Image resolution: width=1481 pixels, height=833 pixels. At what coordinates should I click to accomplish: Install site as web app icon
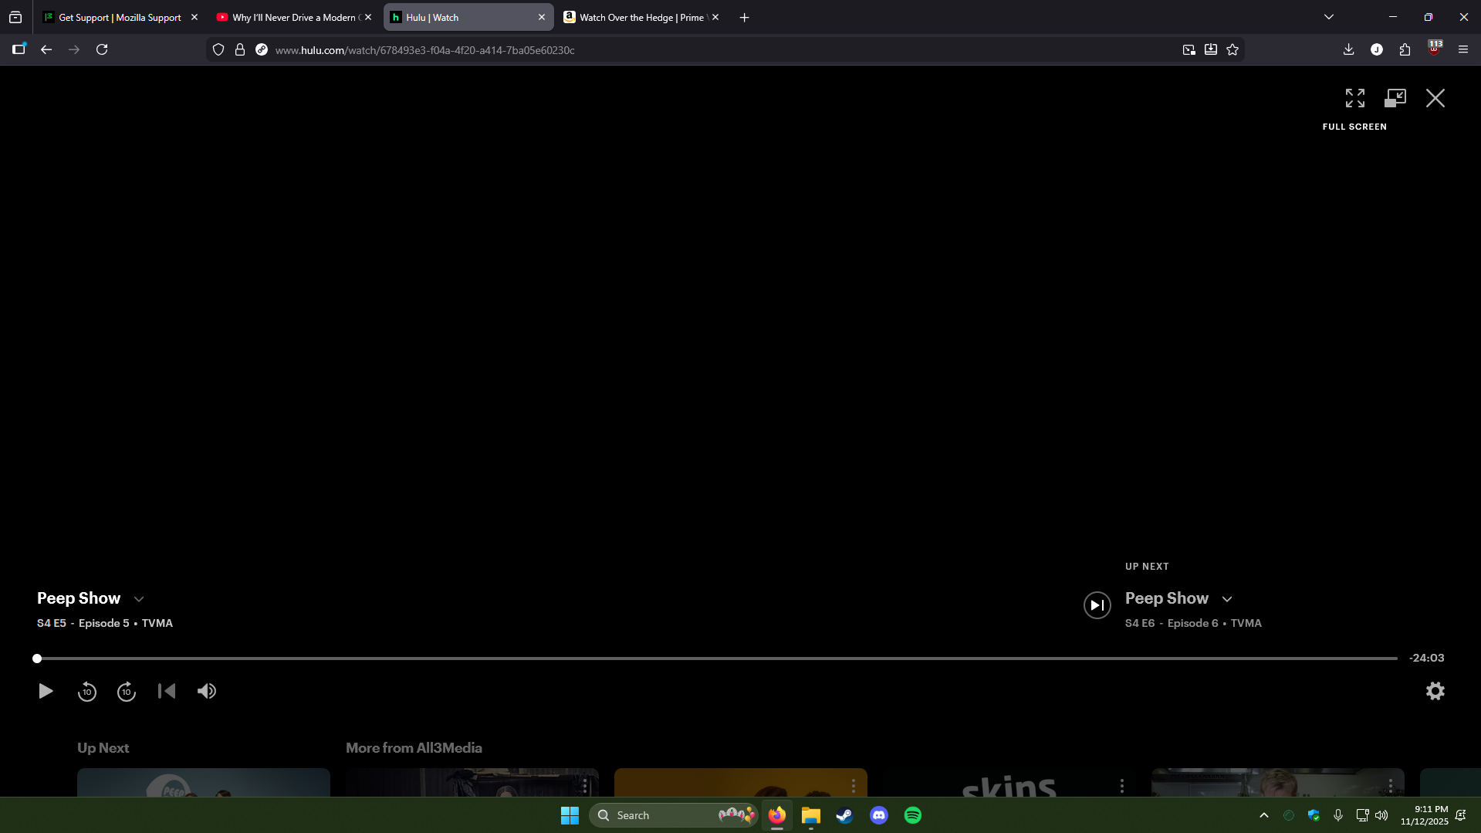pos(1211,49)
